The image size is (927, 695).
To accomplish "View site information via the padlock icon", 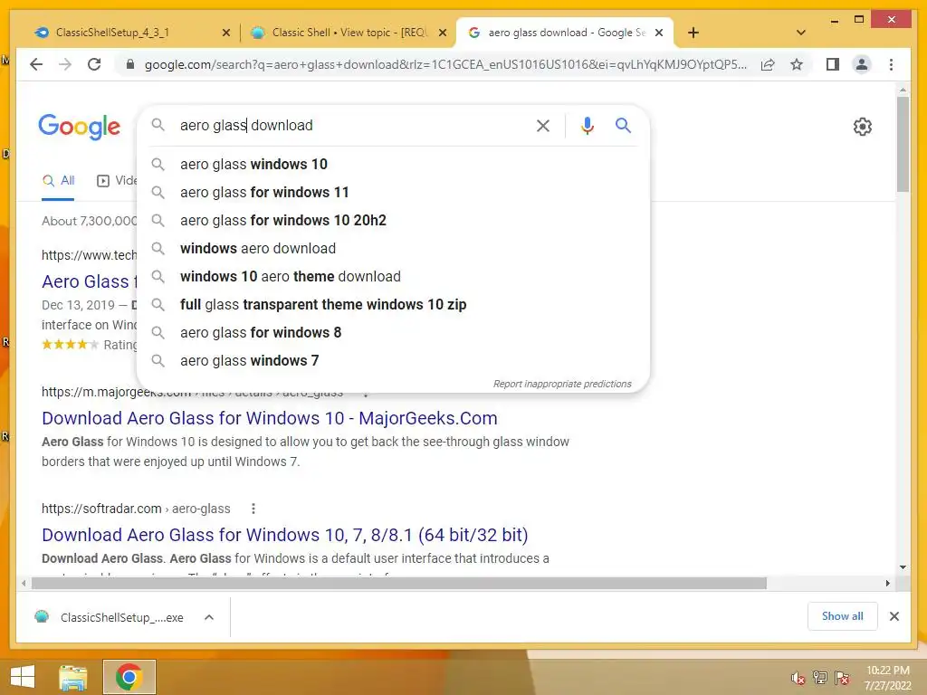I will pos(130,64).
